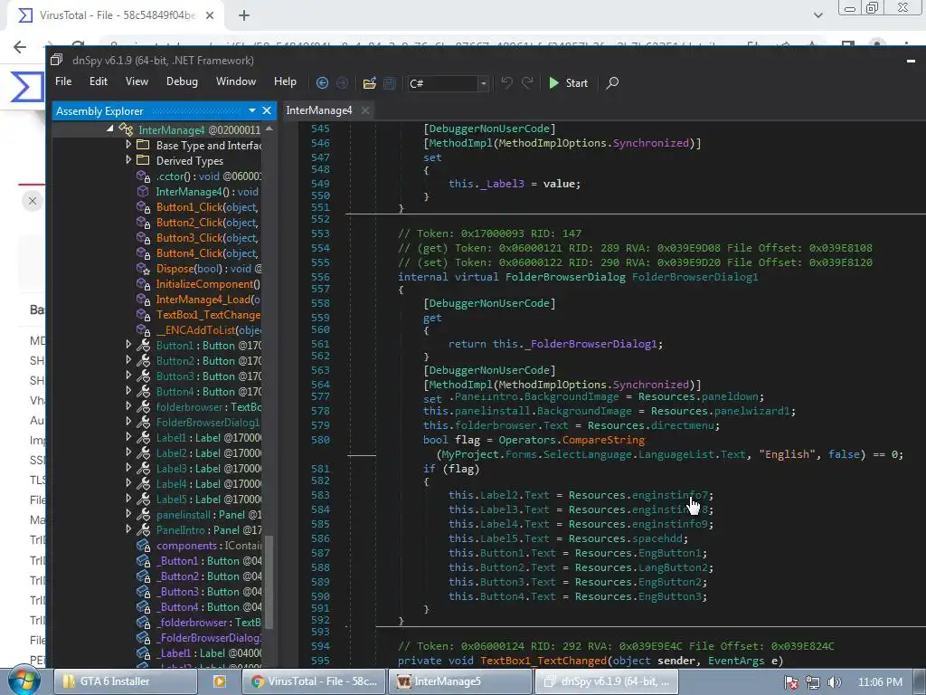926x695 pixels.
Task: Switch to the InterManage4 code tab
Action: [318, 110]
